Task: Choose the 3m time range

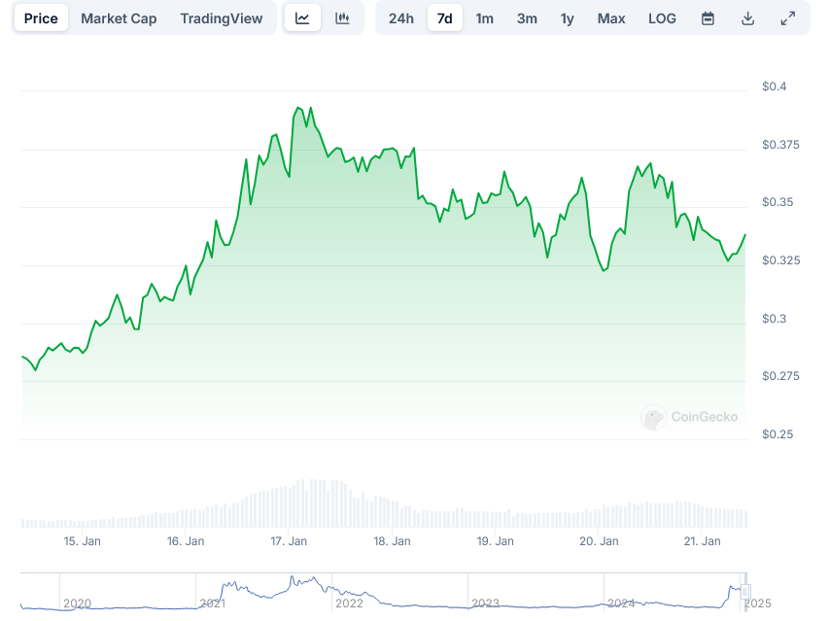Action: pos(527,18)
